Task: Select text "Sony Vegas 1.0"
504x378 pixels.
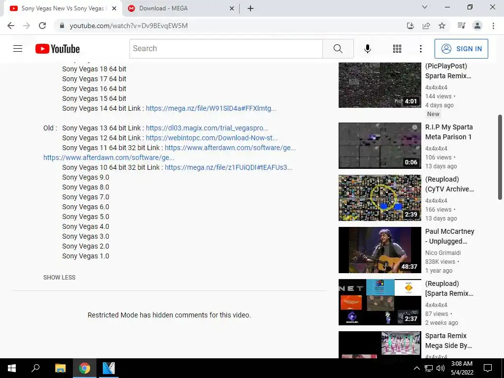Action: click(86, 256)
